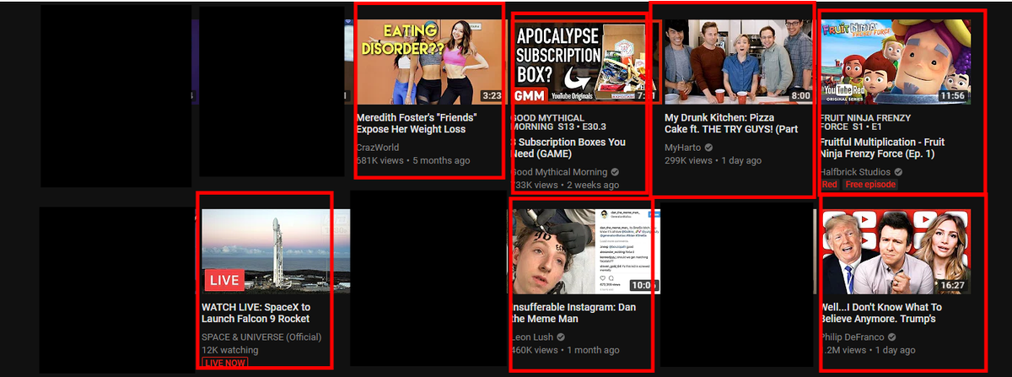Click the "733K views • 2 weeks ago" text
1012x377 pixels.
[x=564, y=185]
